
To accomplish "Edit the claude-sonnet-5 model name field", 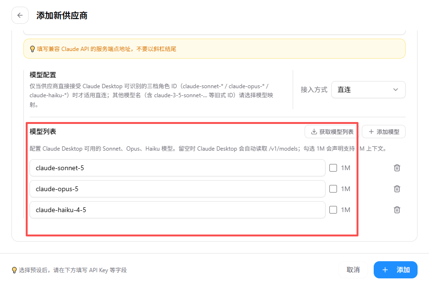I will point(177,168).
